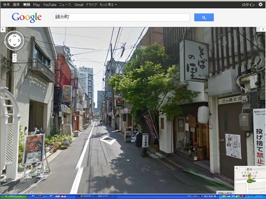Click the compass ring rotation handle
This screenshot has width=266, height=199.
5,43
